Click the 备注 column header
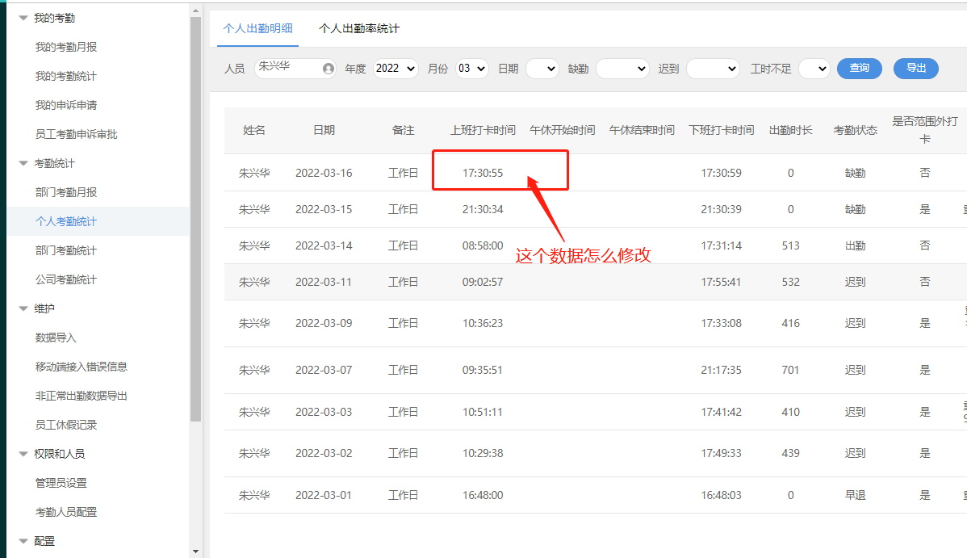 [404, 130]
